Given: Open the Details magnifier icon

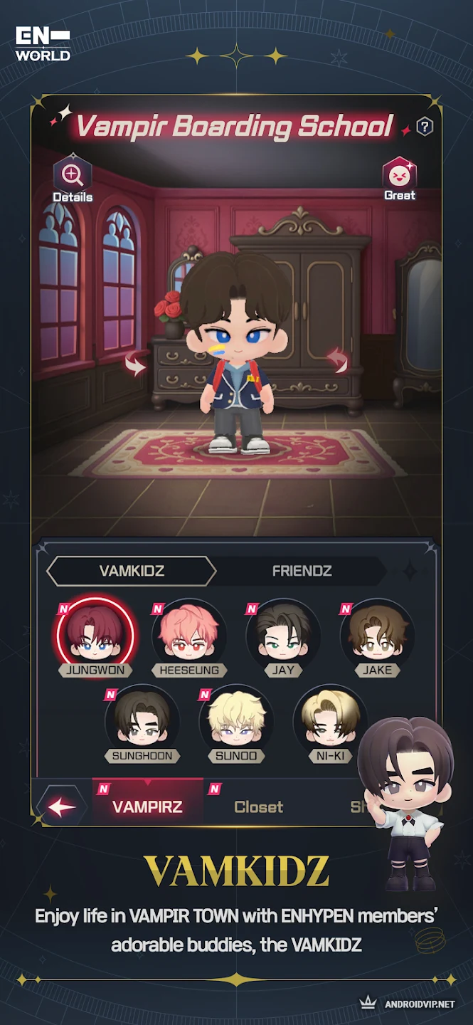Looking at the screenshot, I should click(x=73, y=173).
